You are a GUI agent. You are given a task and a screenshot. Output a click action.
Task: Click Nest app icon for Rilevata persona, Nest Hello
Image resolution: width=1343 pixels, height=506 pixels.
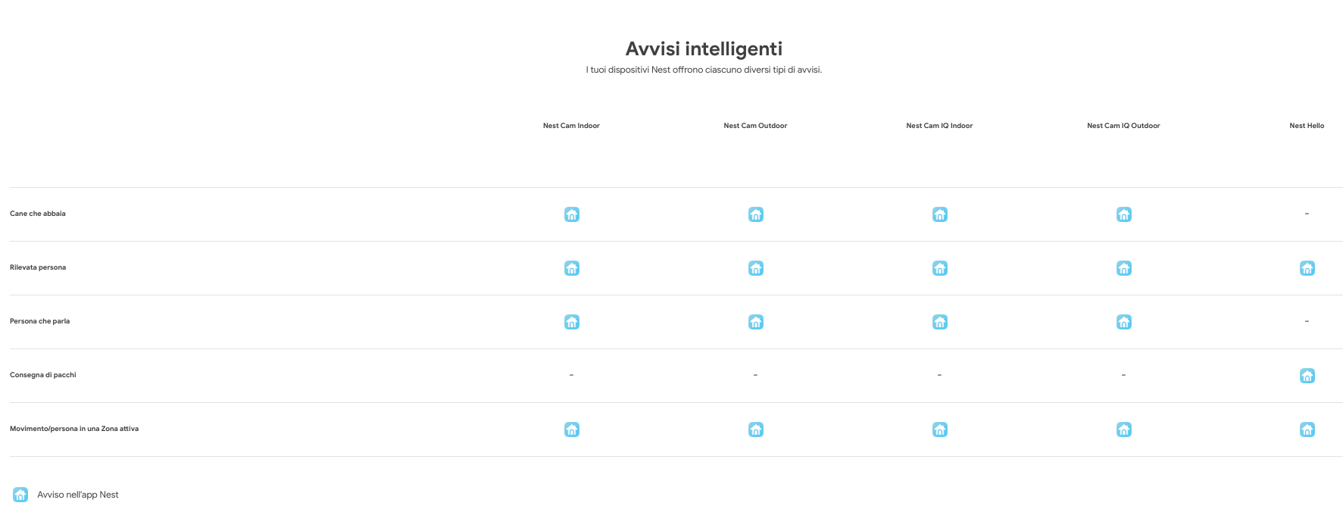1307,268
